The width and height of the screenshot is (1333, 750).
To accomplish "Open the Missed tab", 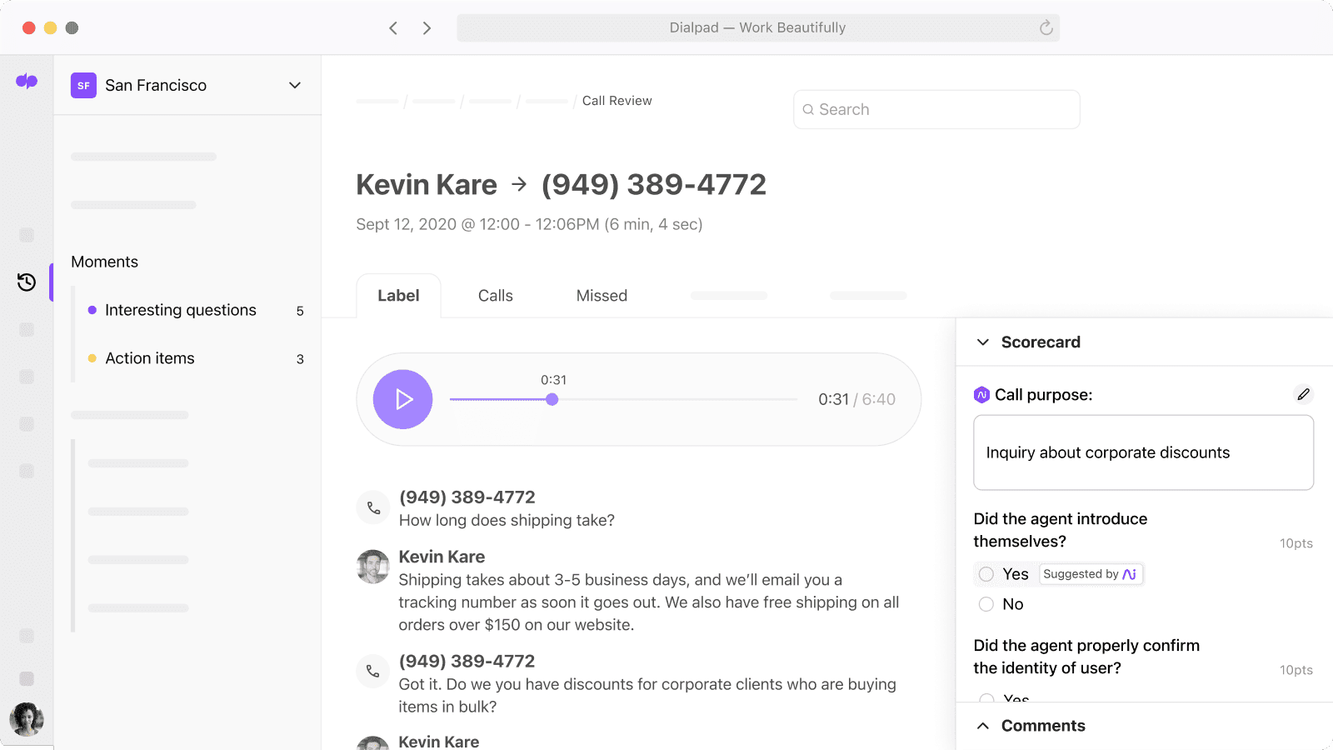I will pyautogui.click(x=602, y=295).
